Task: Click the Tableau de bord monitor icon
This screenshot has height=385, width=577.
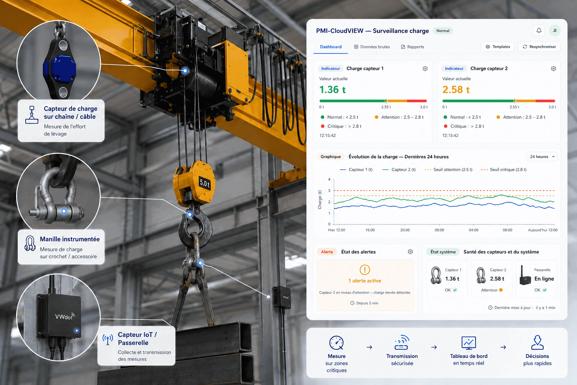Action: click(469, 343)
